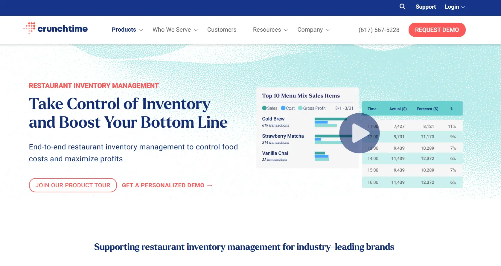This screenshot has width=501, height=266.
Task: Click the Sales legend color dot
Action: click(x=264, y=108)
